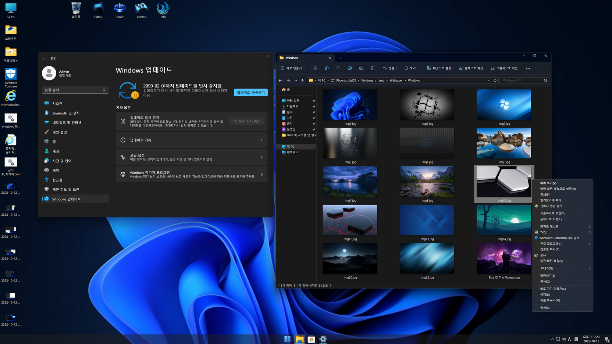Click the volume icon in the system tray
Viewport: 612px width, 344px height.
click(x=563, y=339)
